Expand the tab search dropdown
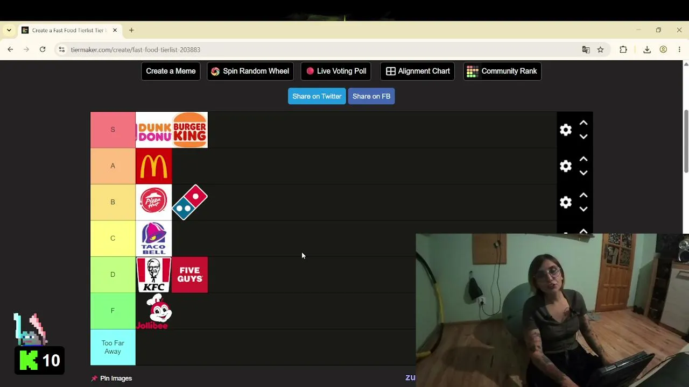The width and height of the screenshot is (689, 387). tap(9, 30)
